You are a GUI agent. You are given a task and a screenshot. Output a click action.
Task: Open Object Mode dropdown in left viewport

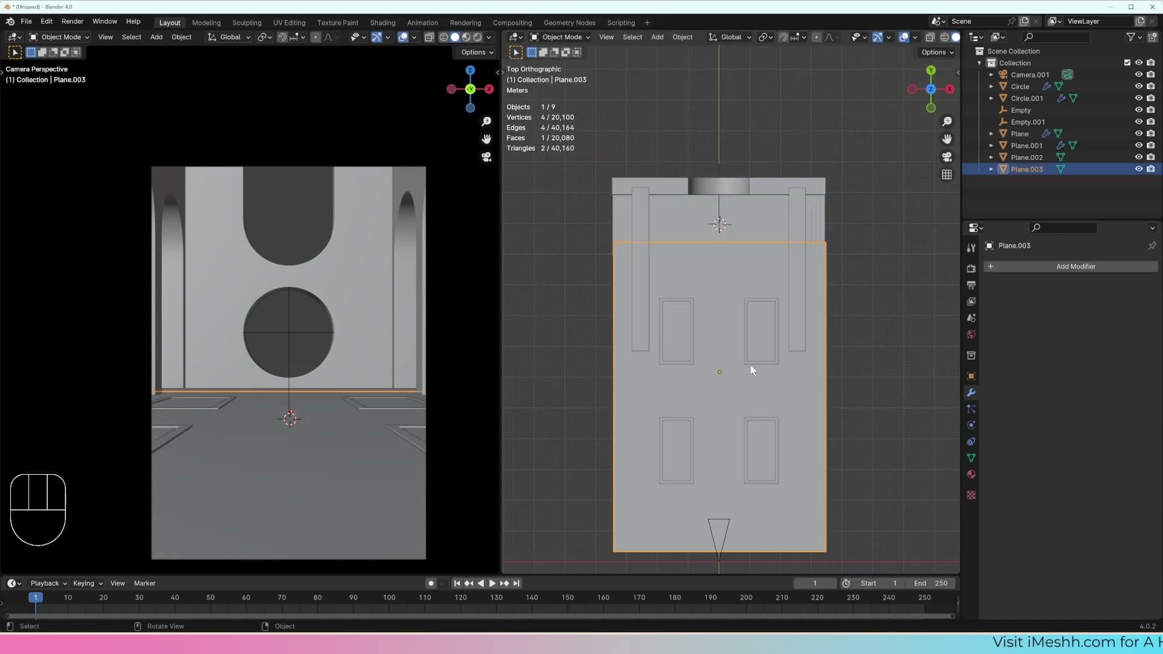click(59, 37)
